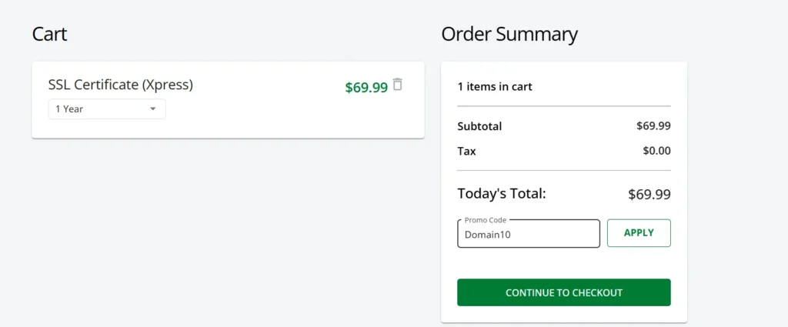Click the '1 items in cart' text

pyautogui.click(x=495, y=87)
